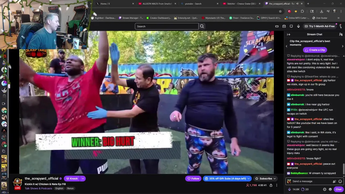Open GIPHY Search bookmark
The height and width of the screenshot is (194, 345).
tap(269, 18)
